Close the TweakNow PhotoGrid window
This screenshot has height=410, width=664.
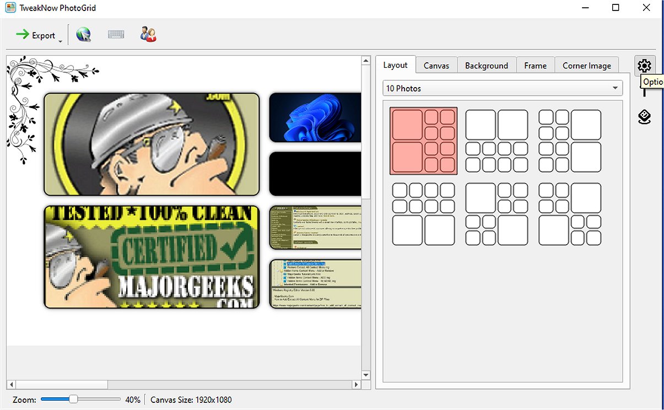(646, 8)
